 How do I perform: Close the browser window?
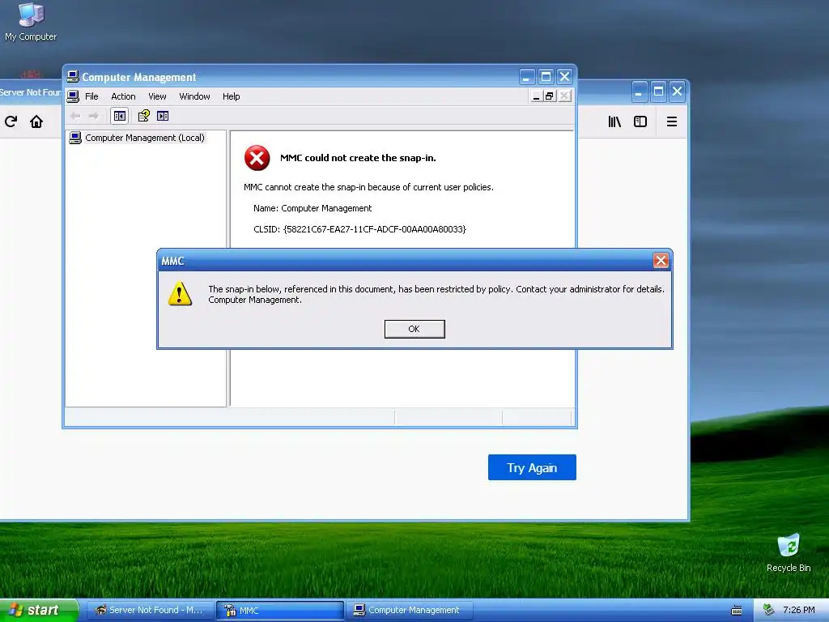(x=678, y=92)
